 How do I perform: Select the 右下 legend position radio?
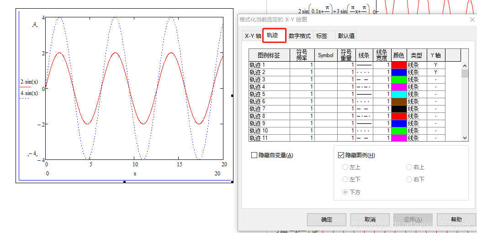click(409, 180)
